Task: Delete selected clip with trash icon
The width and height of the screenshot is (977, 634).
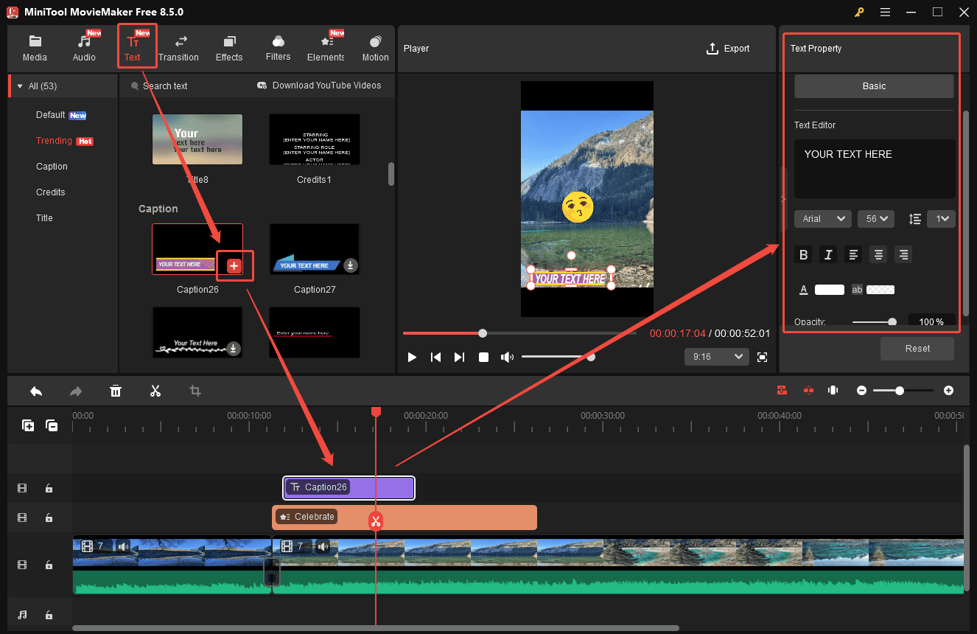Action: click(116, 390)
